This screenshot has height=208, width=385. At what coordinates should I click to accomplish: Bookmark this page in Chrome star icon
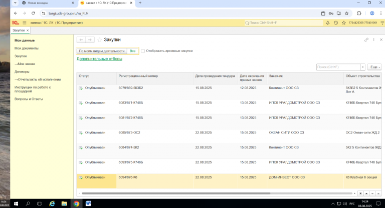tap(347, 13)
